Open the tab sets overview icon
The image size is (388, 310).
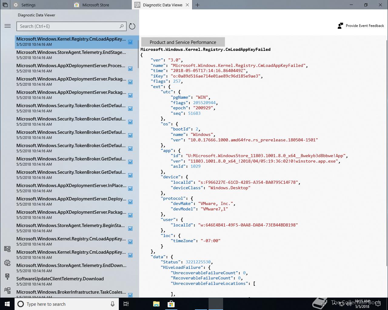pos(5,5)
